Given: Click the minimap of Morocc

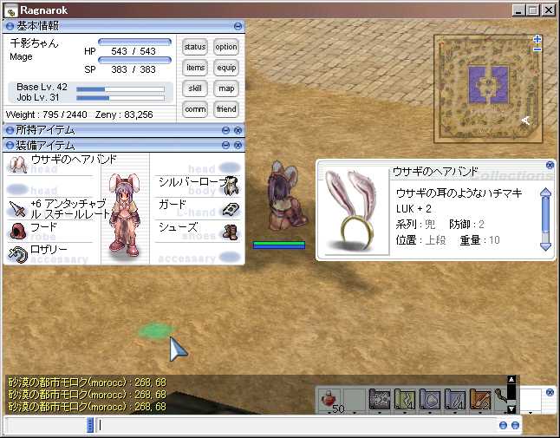Looking at the screenshot, I should point(488,89).
